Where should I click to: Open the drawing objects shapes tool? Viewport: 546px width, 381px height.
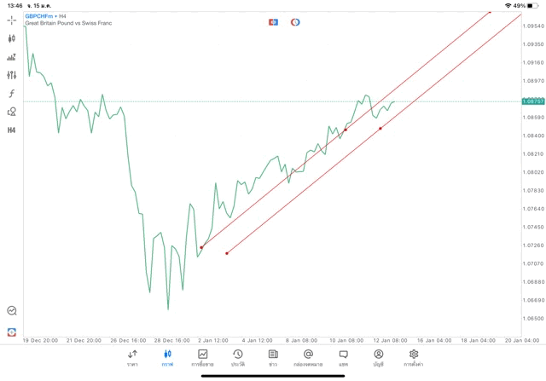(11, 112)
